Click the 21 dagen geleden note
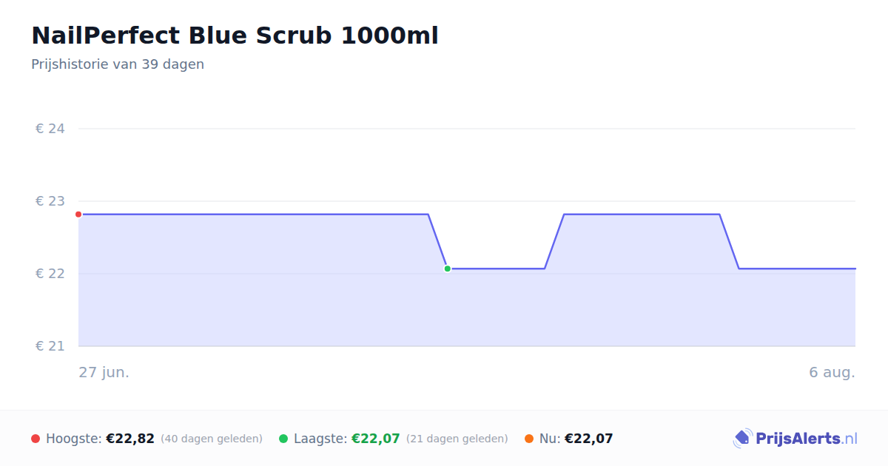 coord(457,439)
